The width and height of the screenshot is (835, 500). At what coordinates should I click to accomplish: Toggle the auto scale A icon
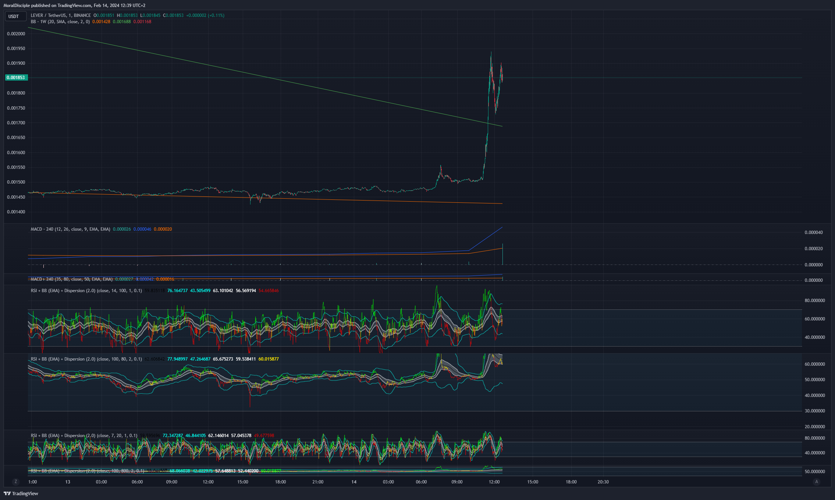(x=817, y=482)
